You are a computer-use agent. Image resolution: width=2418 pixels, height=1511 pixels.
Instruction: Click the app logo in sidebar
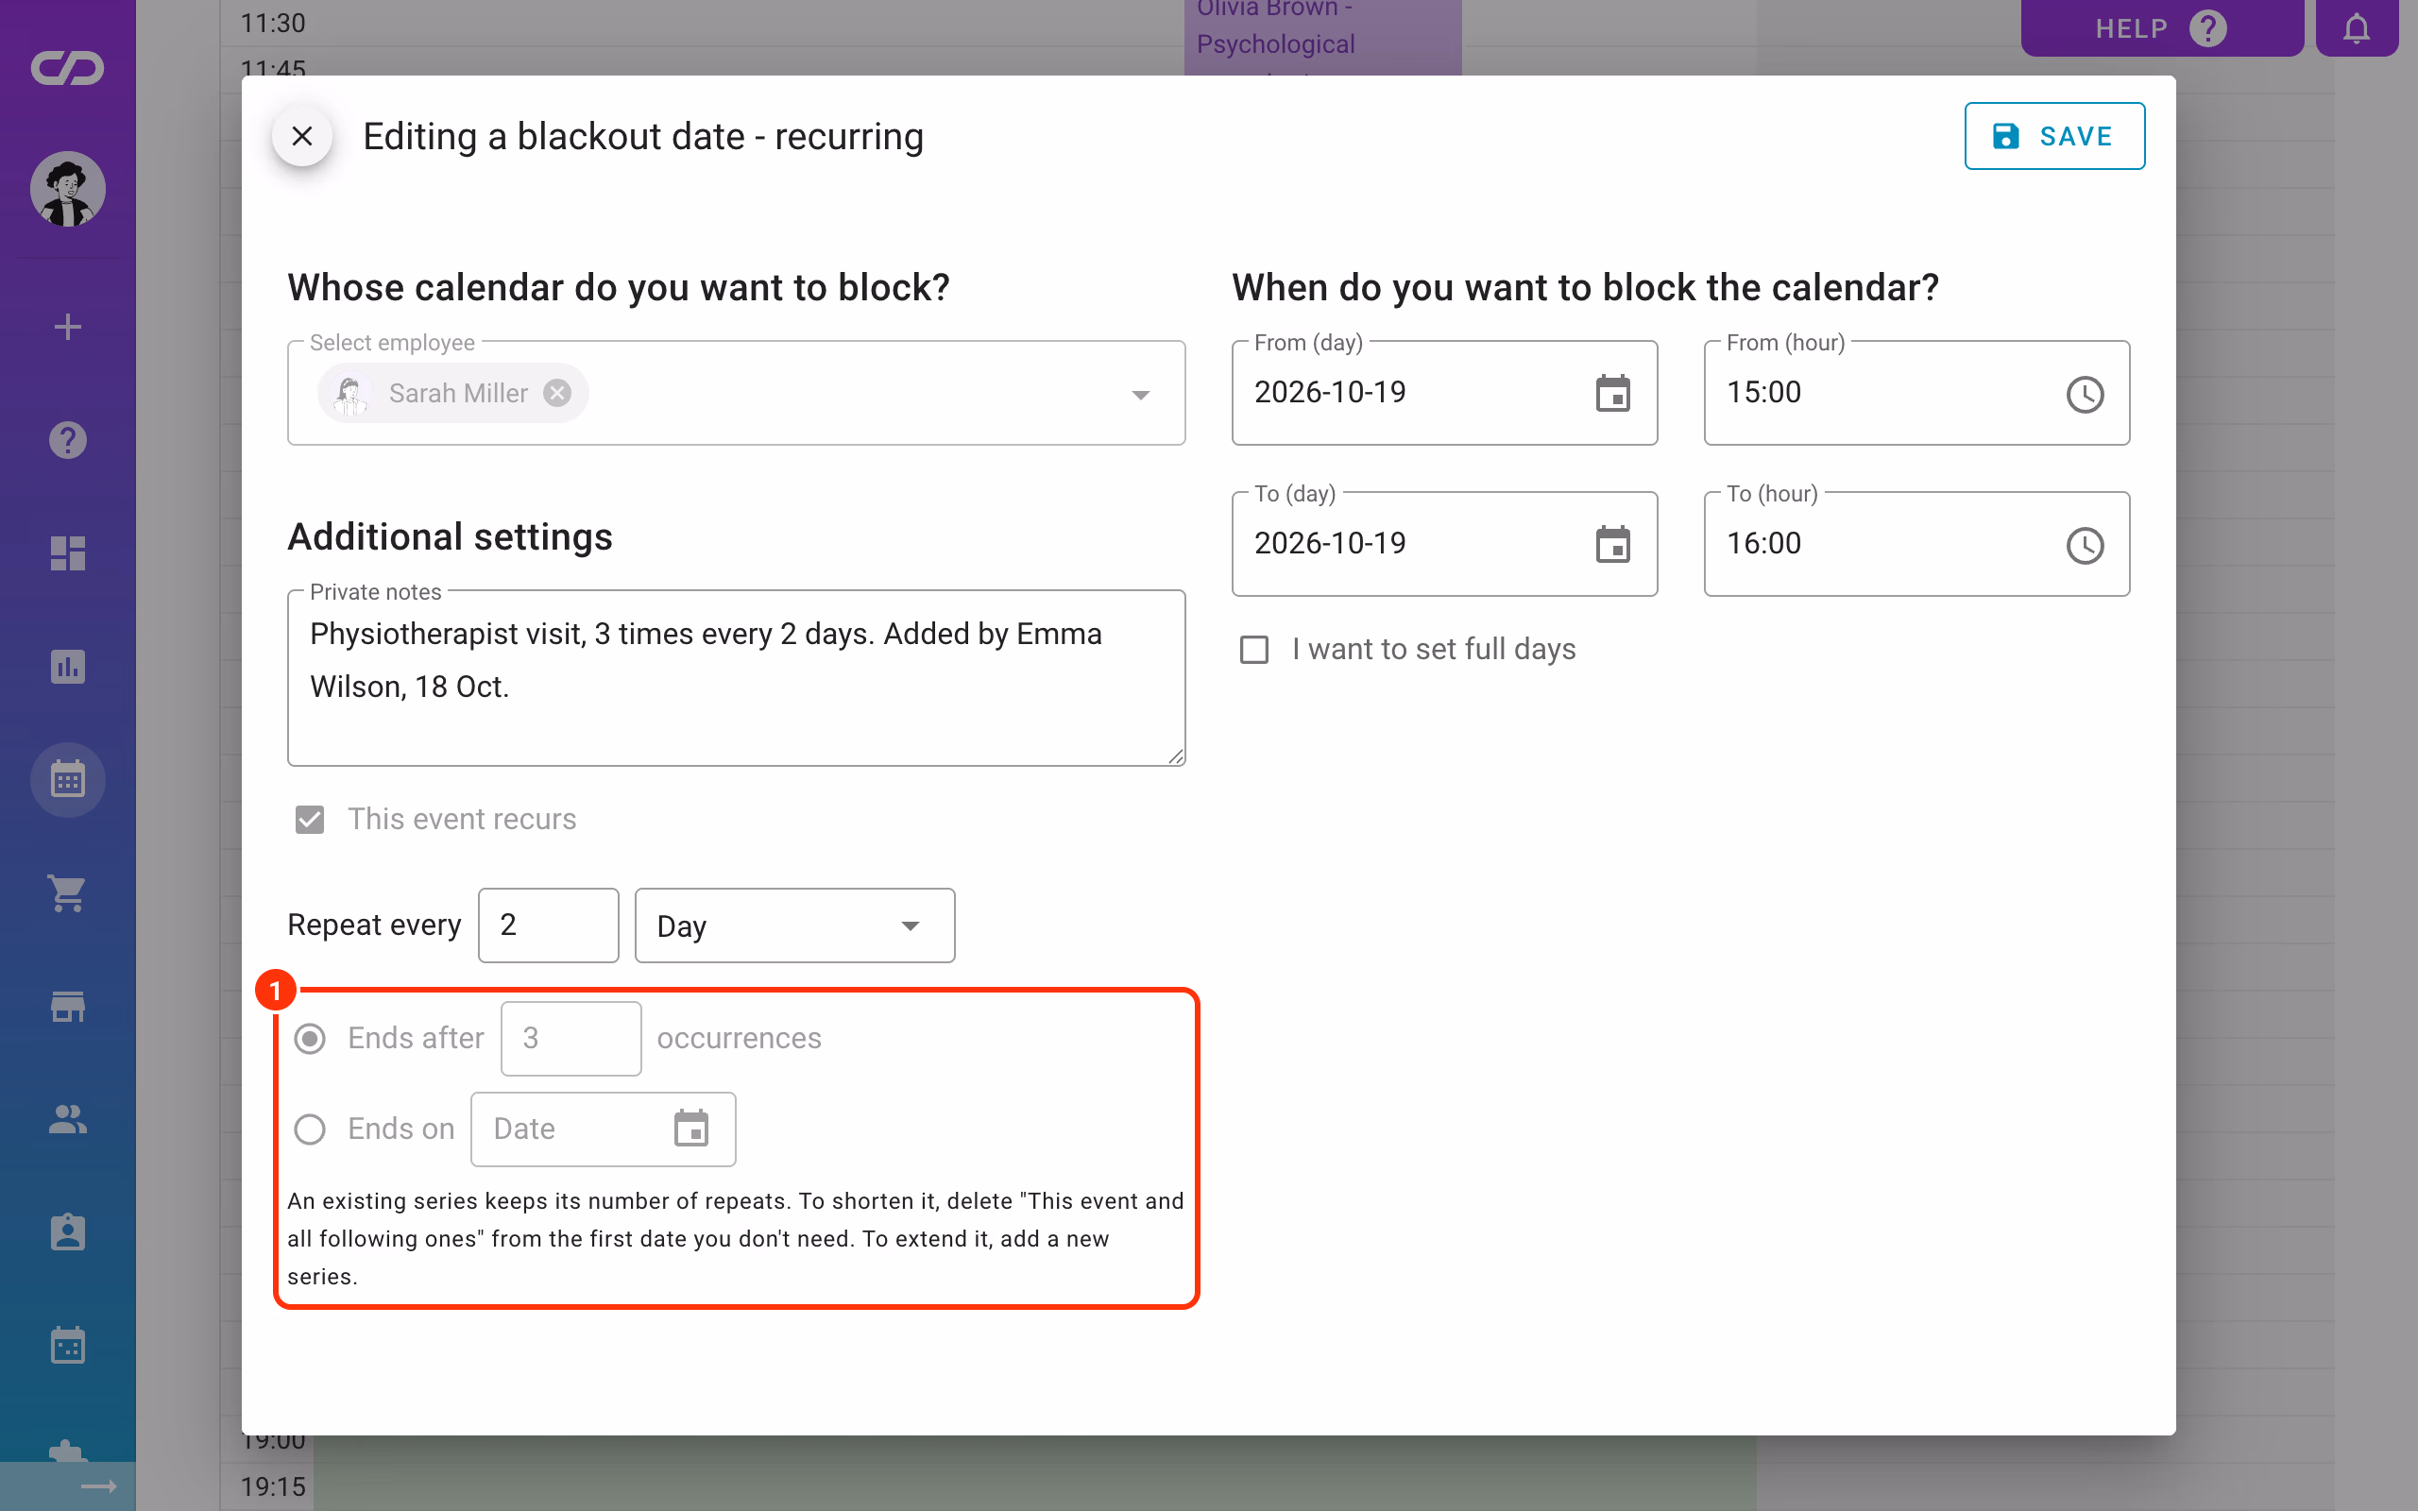click(x=68, y=68)
